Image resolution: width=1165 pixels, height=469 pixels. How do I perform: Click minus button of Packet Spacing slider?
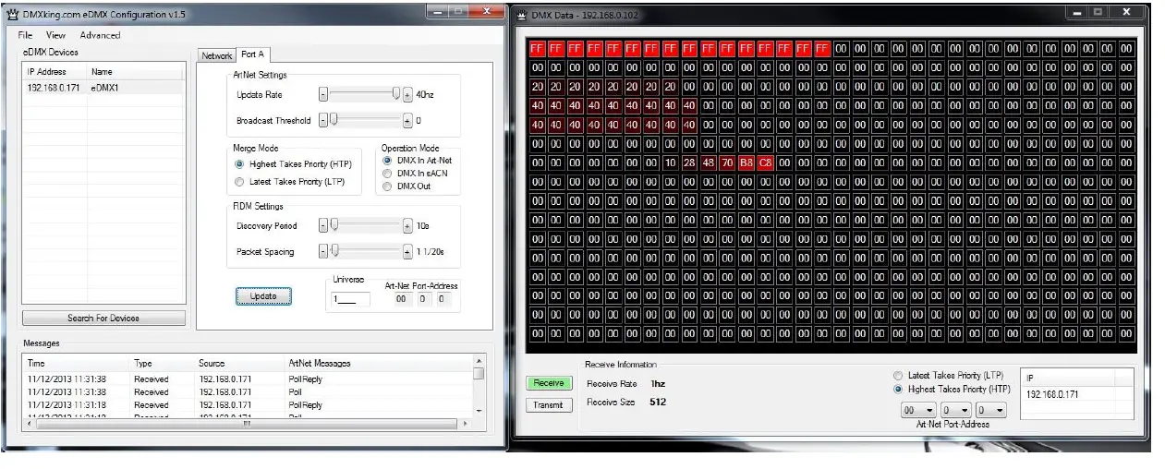[323, 251]
